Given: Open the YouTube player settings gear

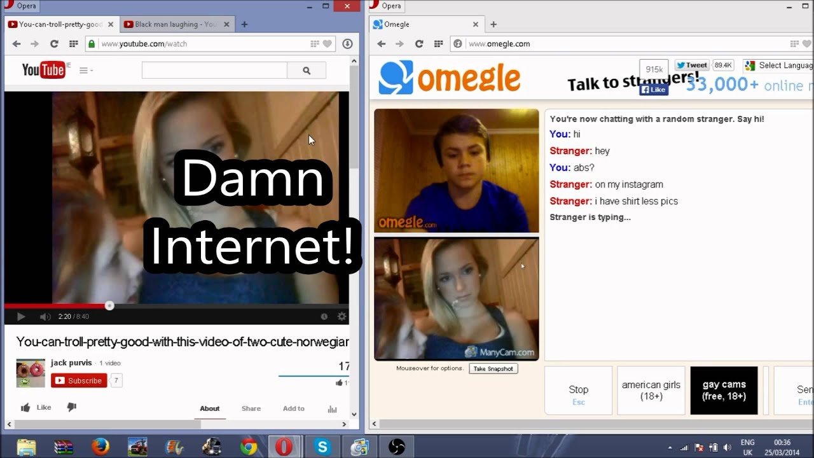Looking at the screenshot, I should pos(341,316).
